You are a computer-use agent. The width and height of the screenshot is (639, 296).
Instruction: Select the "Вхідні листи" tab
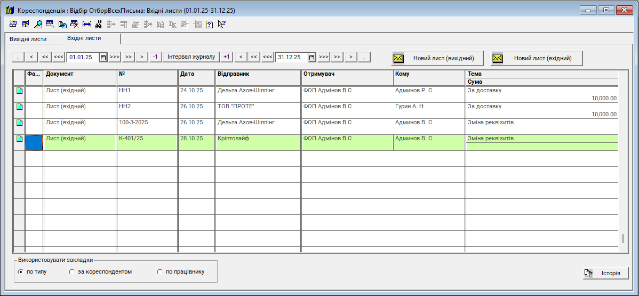[x=84, y=38]
